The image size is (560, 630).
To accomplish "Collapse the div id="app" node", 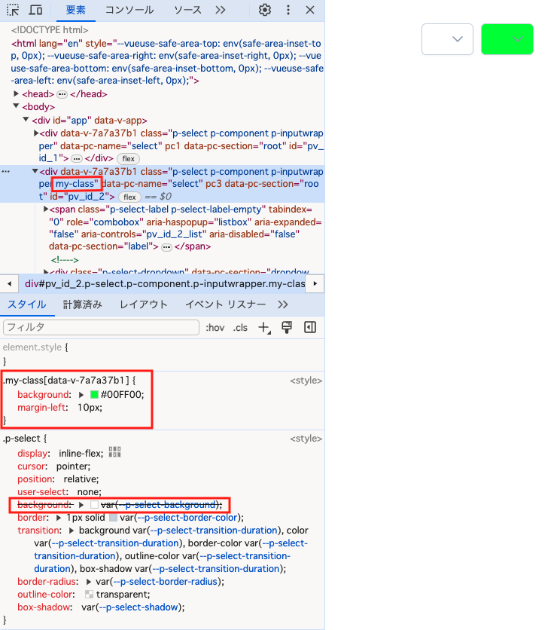I will pos(26,119).
